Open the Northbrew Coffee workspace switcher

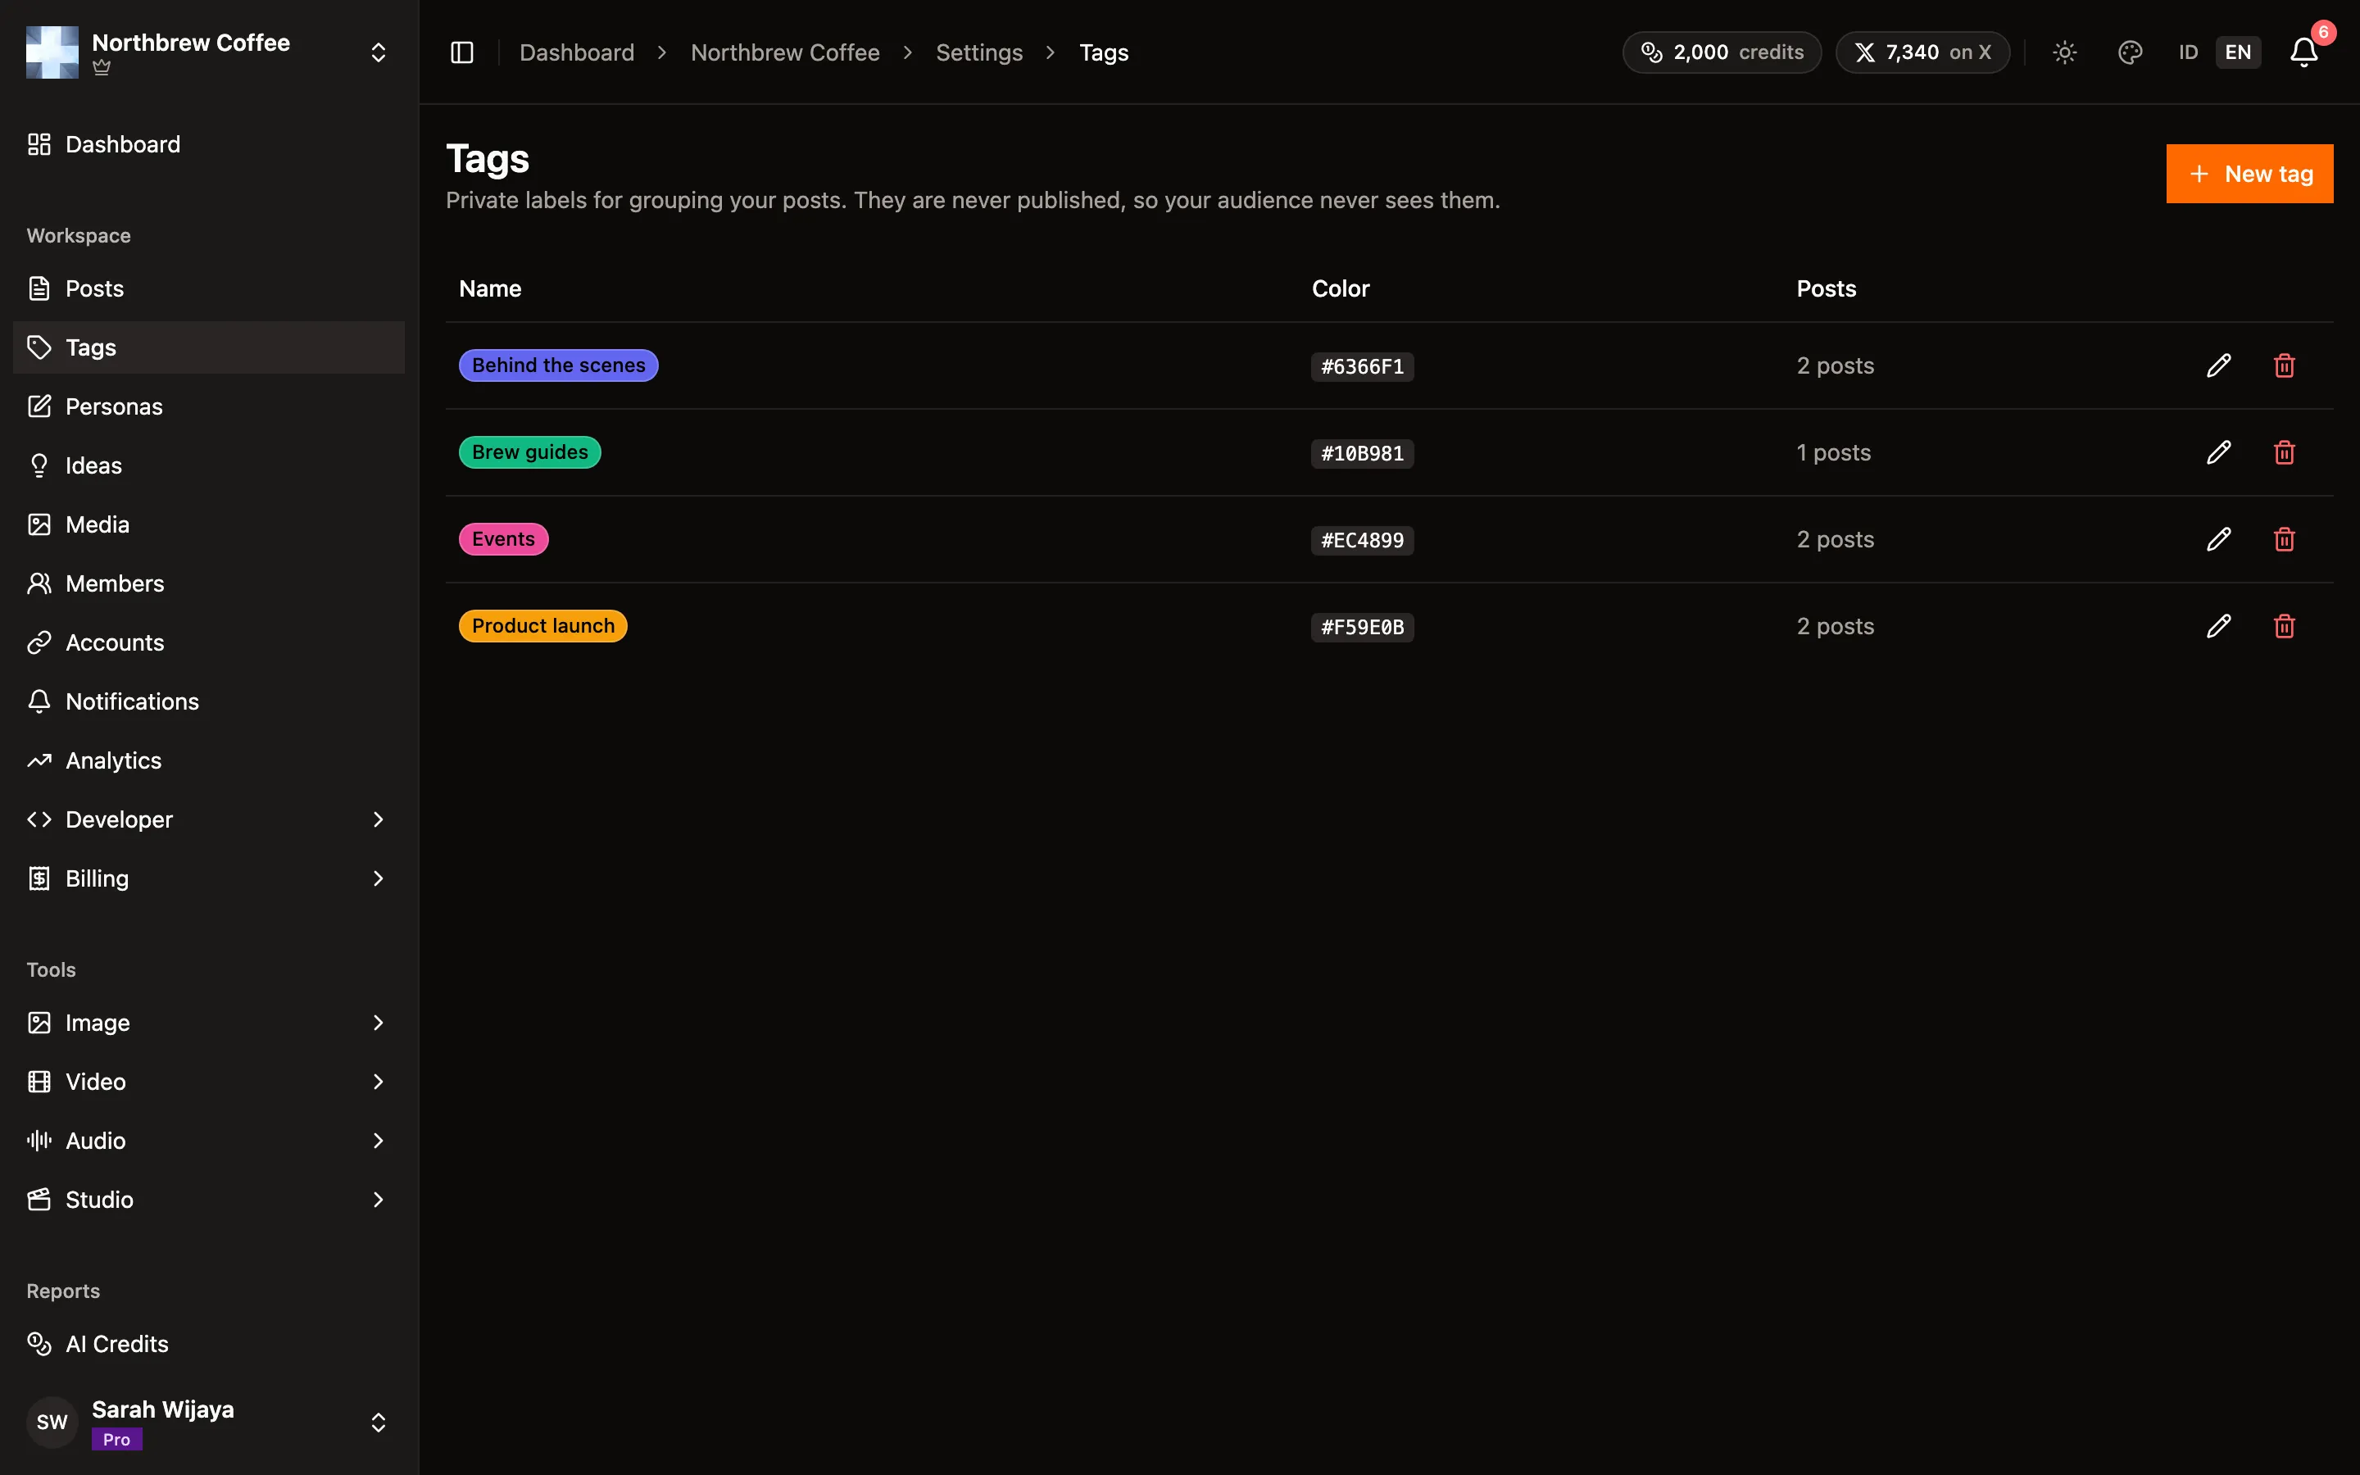pyautogui.click(x=207, y=52)
